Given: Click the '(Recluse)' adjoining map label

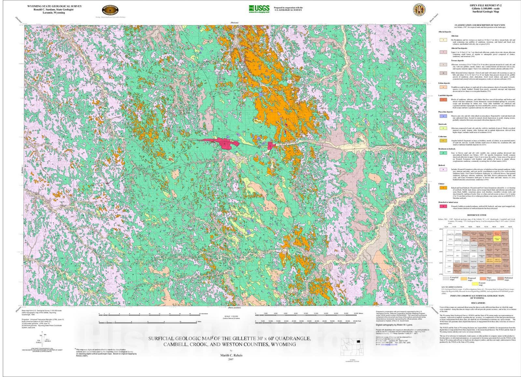Looking at the screenshot, I should coord(235,23).
